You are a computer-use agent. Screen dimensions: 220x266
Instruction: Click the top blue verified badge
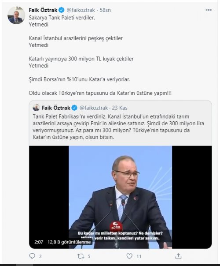[x=61, y=10]
